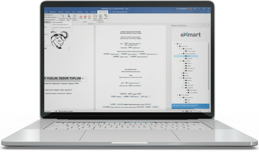Image resolution: width=259 pixels, height=152 pixels.
Task: Open Model Definition pane options menu
Action: click(x=204, y=25)
